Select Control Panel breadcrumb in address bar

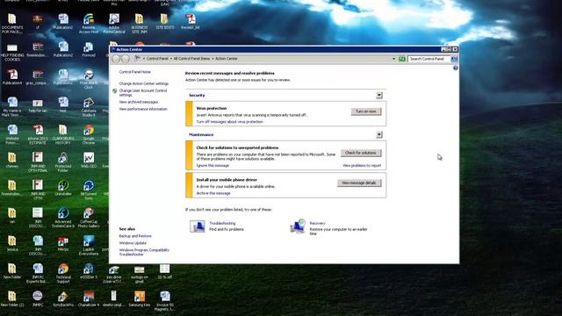157,59
